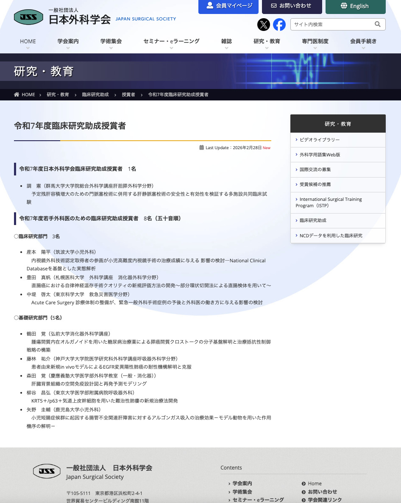Switch to English with the globe button
401x503 pixels.
(355, 6)
